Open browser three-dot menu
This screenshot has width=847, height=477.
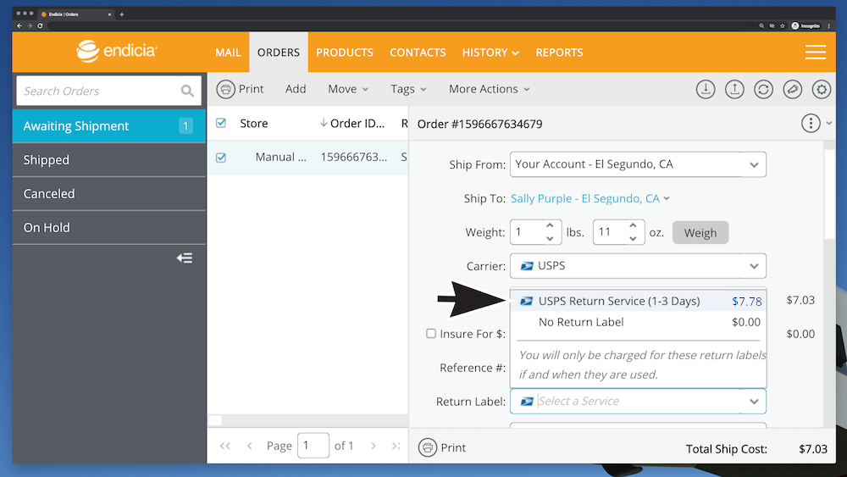828,25
